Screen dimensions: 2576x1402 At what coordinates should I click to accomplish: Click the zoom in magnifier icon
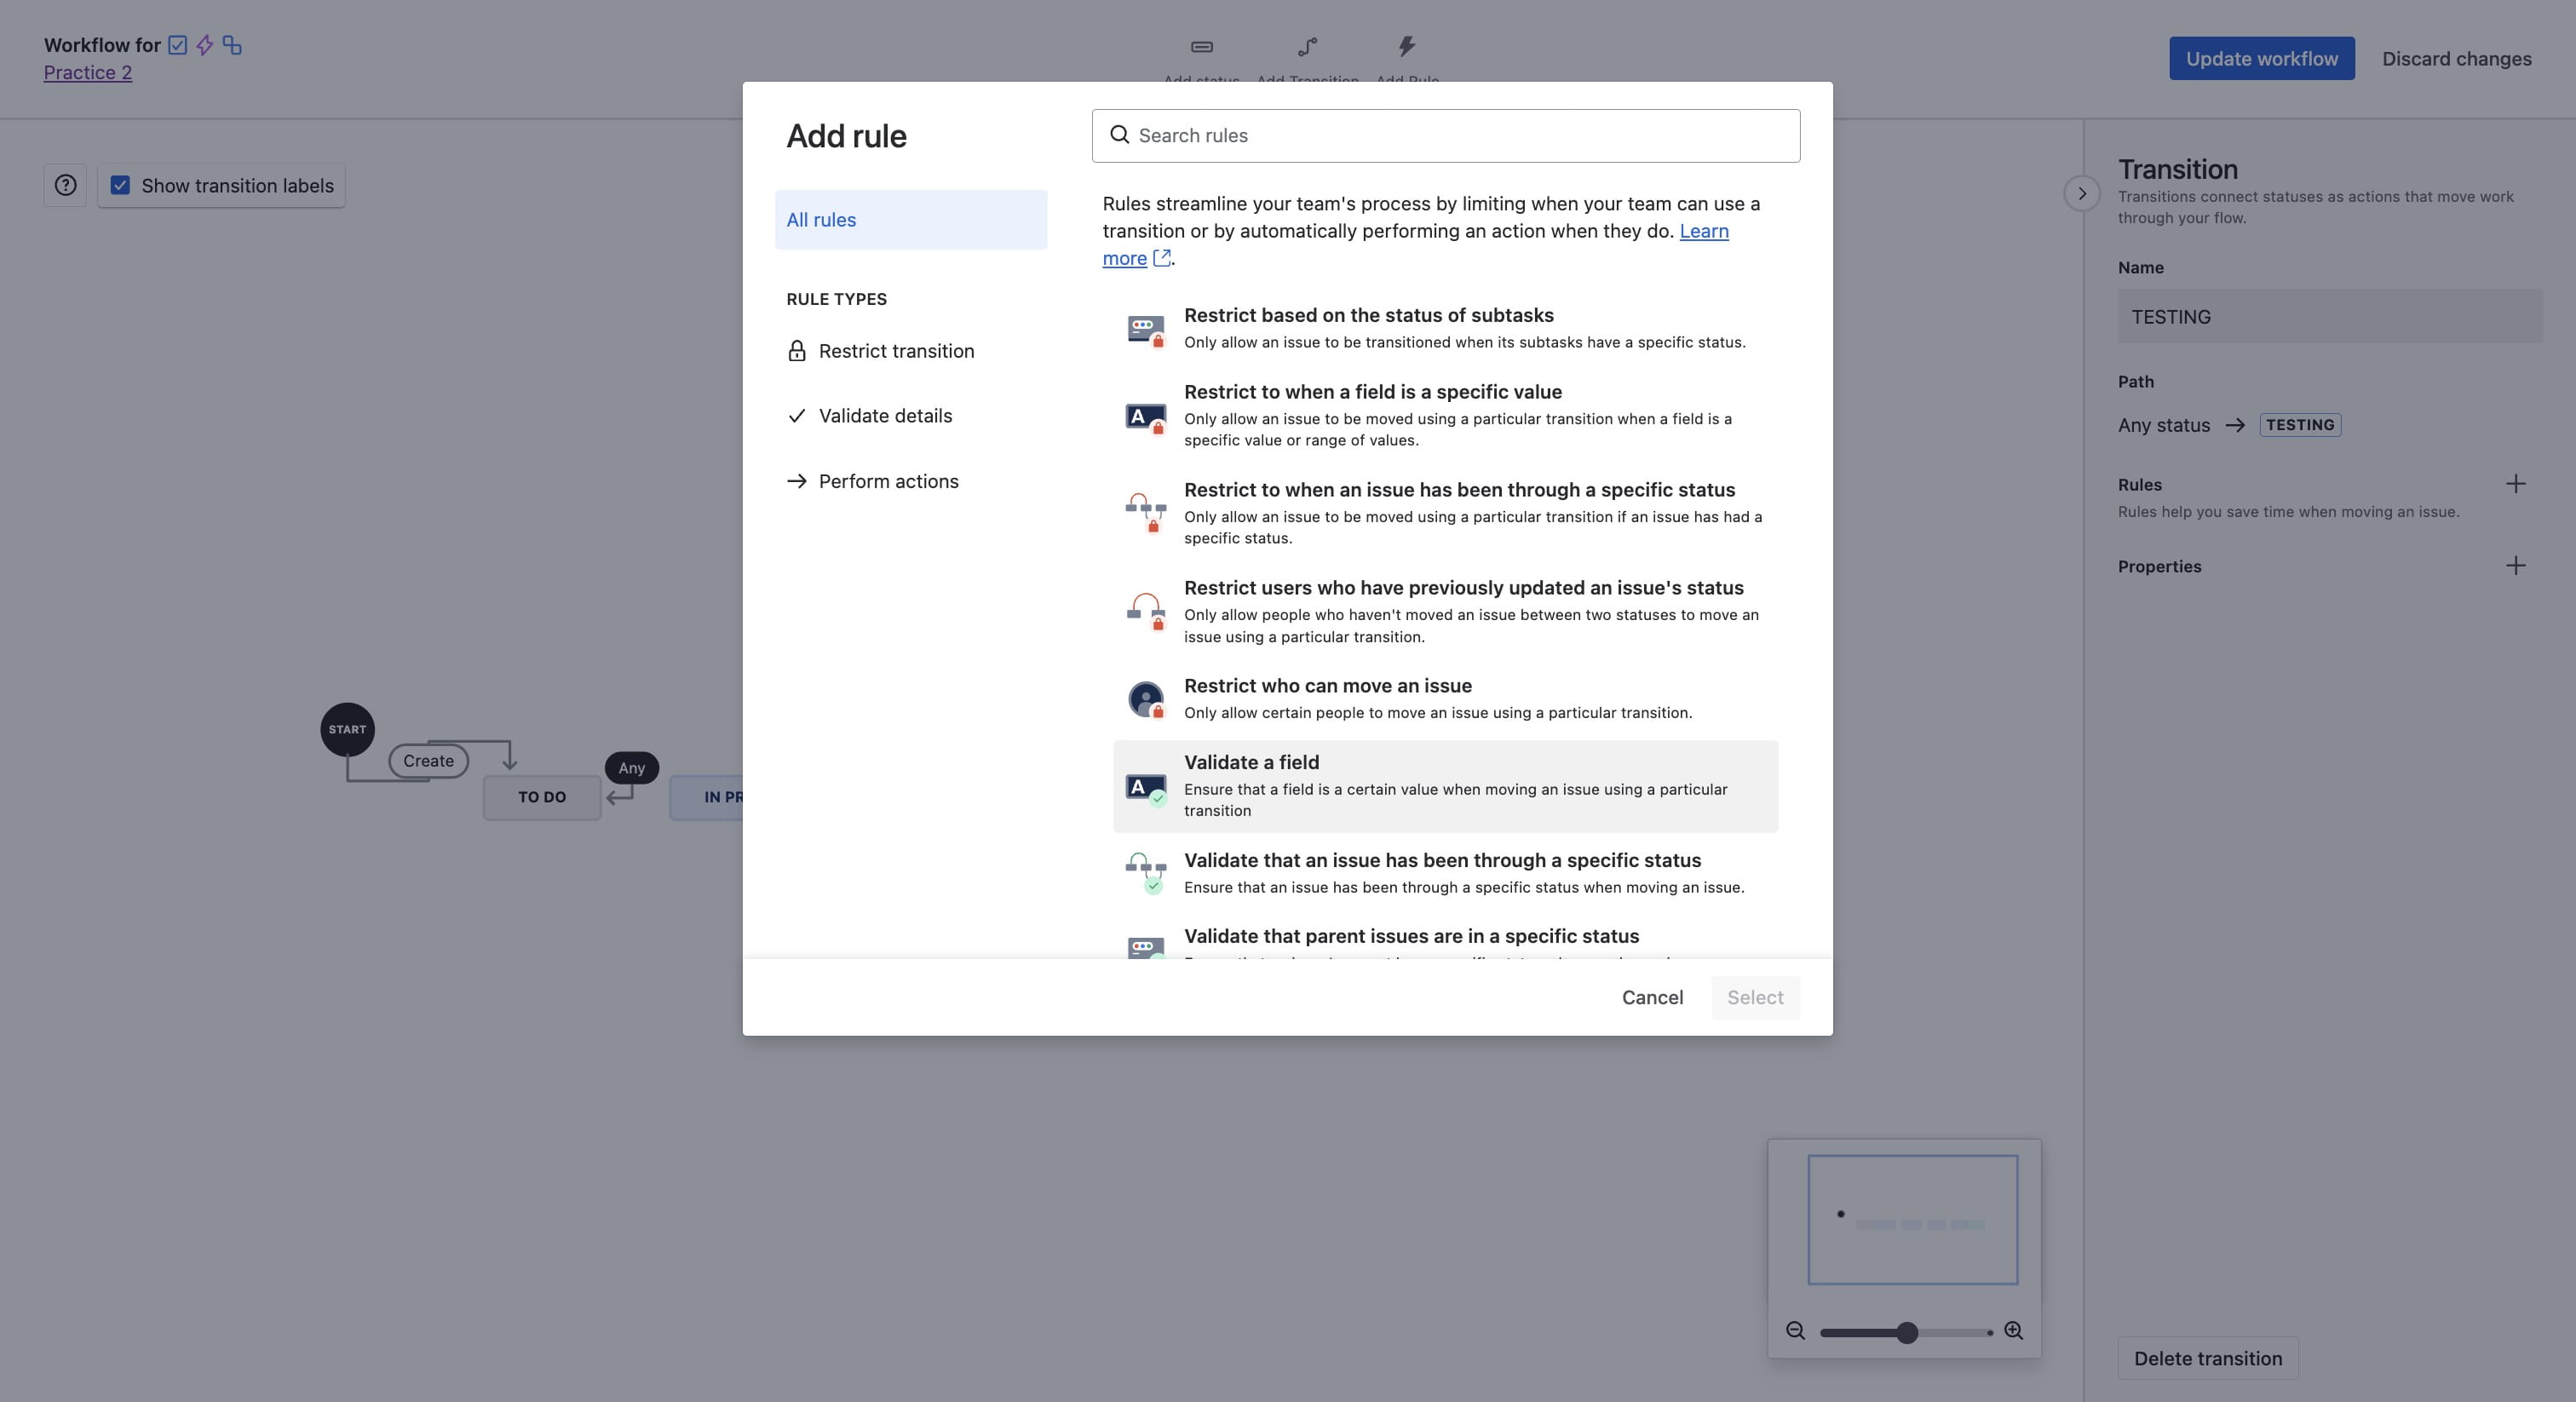(x=2014, y=1331)
